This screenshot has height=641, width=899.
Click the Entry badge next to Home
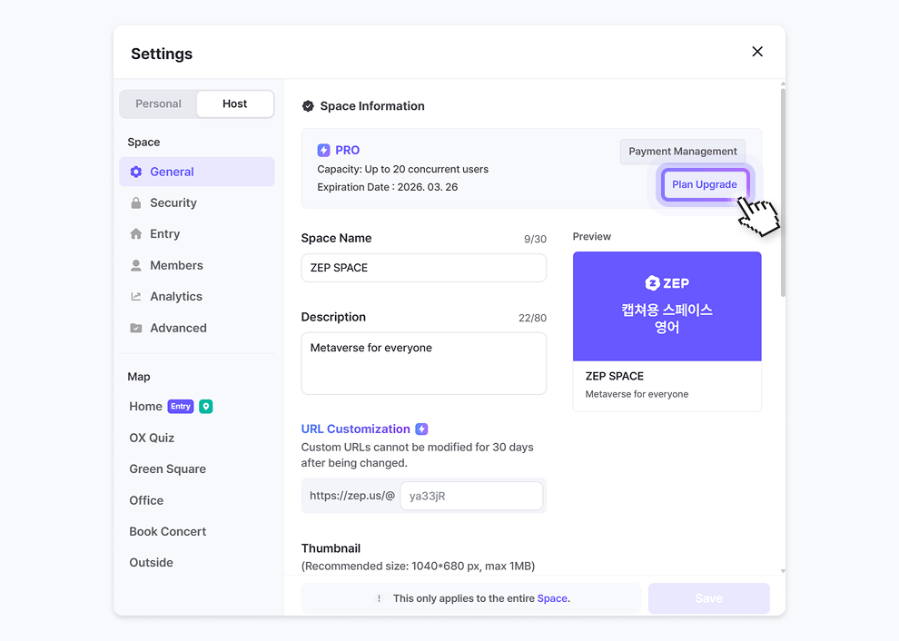[x=181, y=407]
